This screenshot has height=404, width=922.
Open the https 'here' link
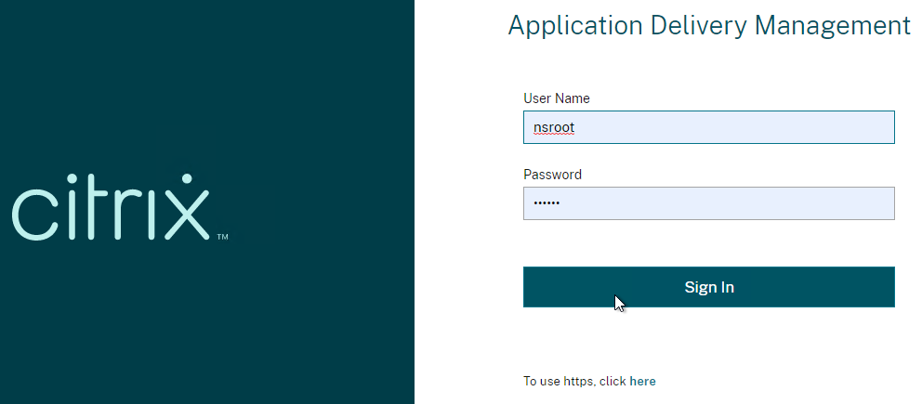pos(642,381)
